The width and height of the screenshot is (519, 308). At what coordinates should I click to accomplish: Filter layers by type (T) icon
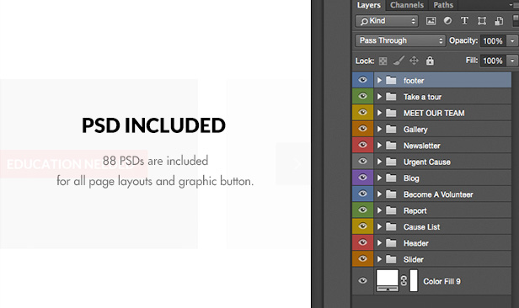[x=464, y=21]
